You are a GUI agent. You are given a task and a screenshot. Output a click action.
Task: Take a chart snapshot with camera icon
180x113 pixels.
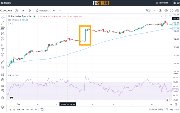[x=177, y=11]
